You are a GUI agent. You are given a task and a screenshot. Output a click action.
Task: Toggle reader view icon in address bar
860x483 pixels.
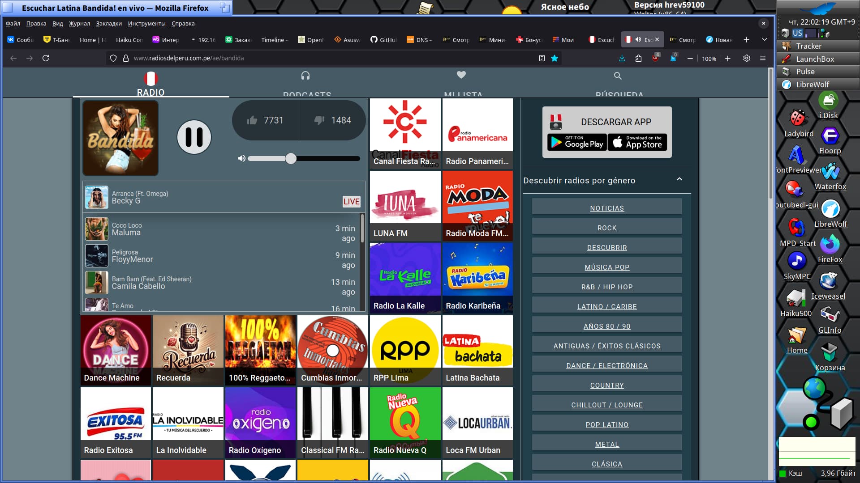click(542, 58)
